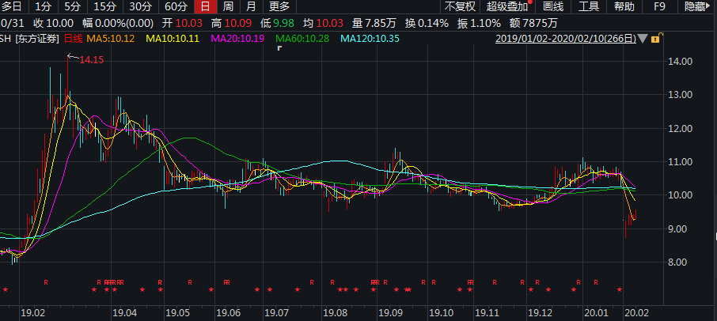This screenshot has height=321, width=717.
Task: Click the date range 2019/01/02-2020/02/10 link
Action: [565, 39]
